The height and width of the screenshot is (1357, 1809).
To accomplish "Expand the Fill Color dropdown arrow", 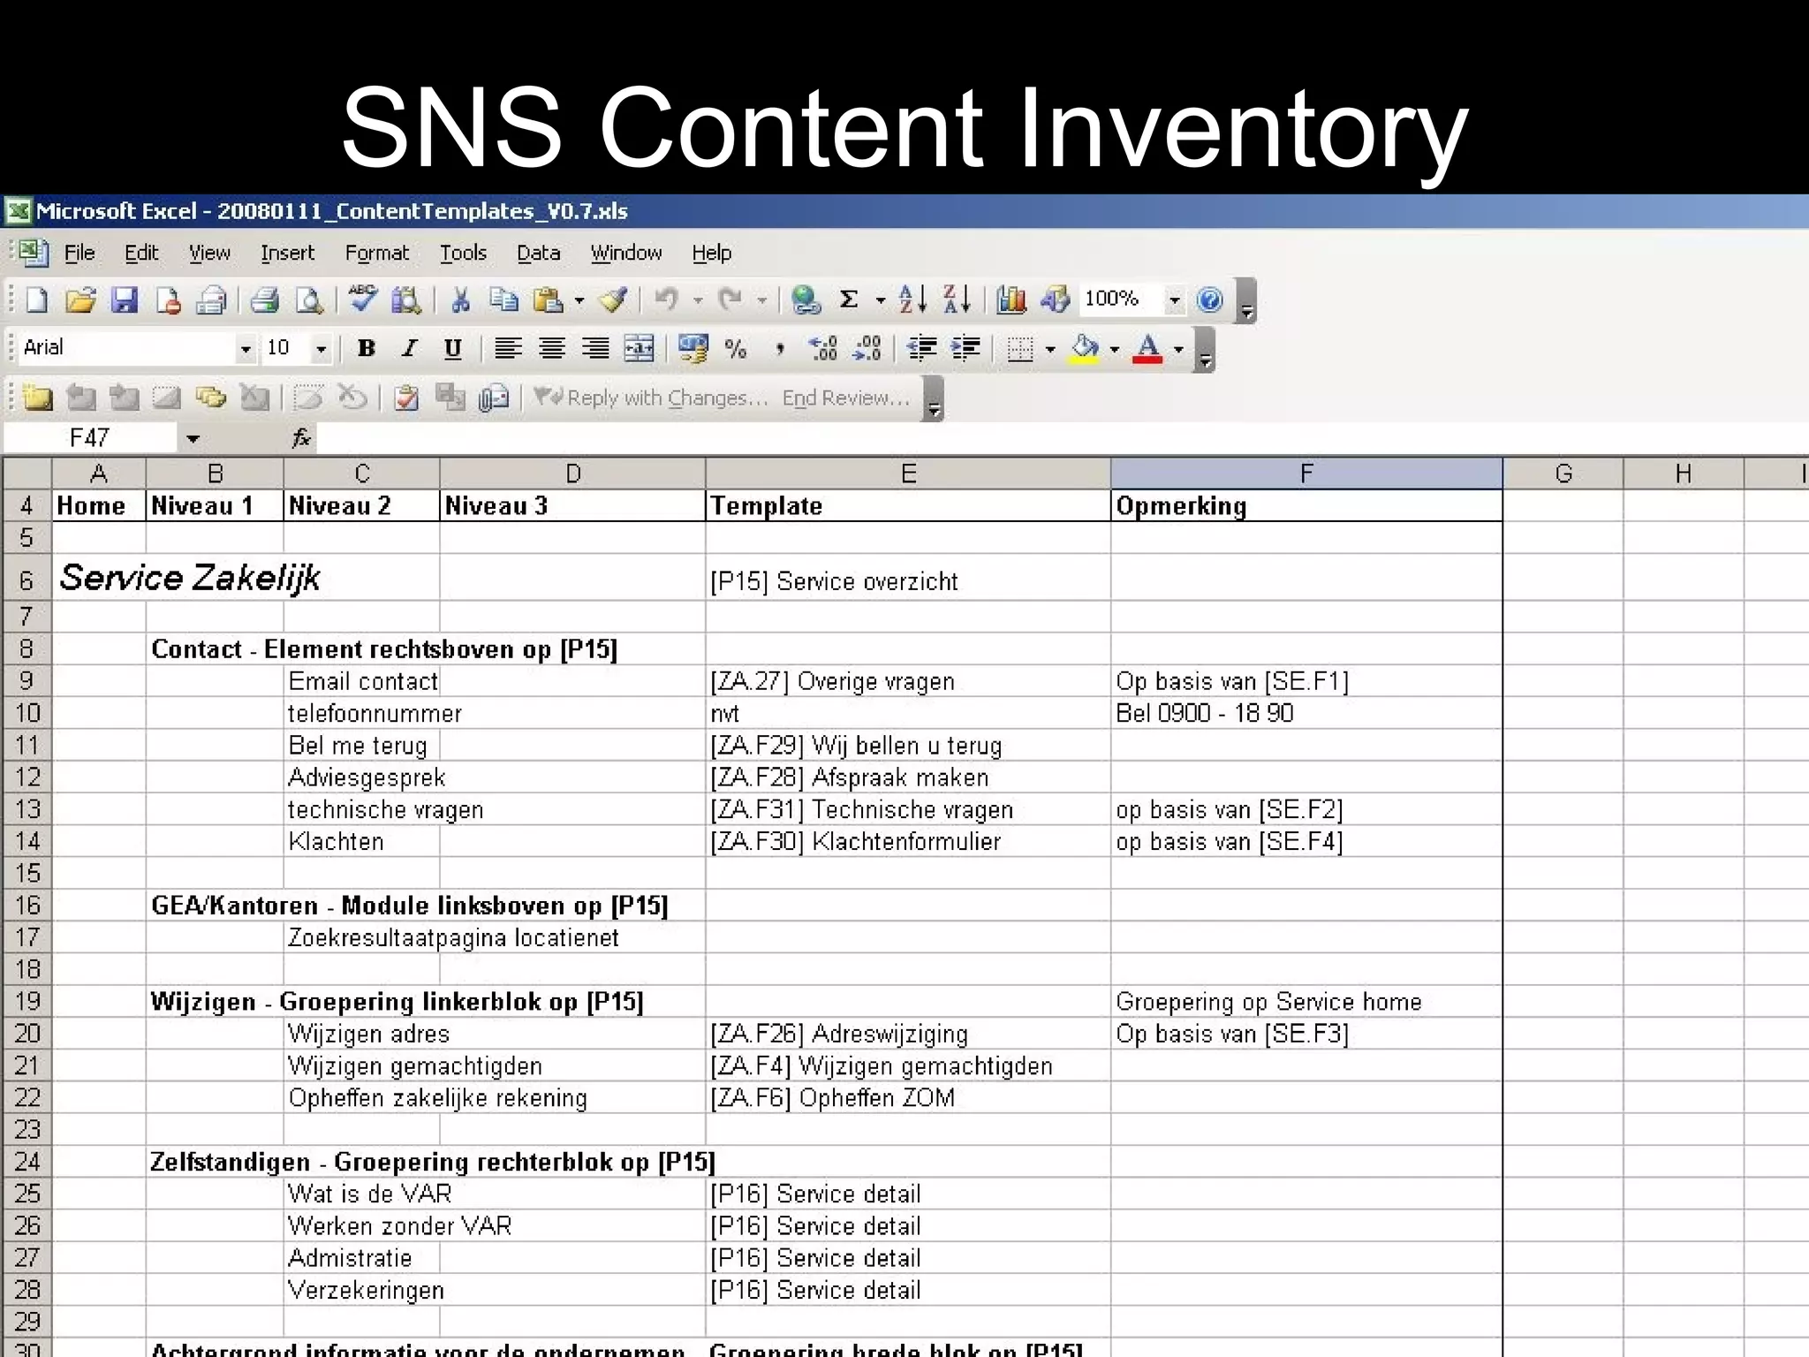I will [1114, 350].
